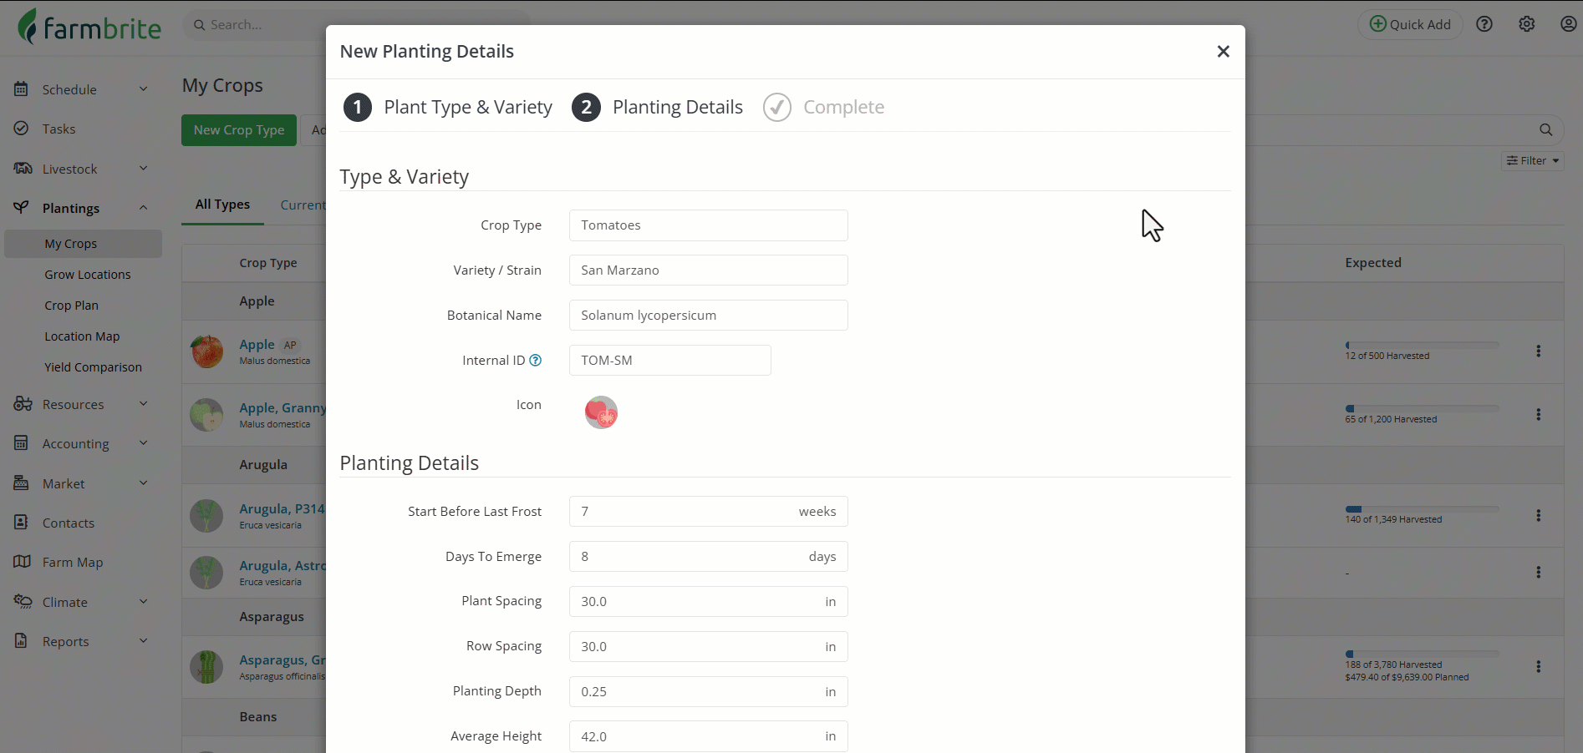Expand the Market menu chevron
Viewport: 1583px width, 753px height.
[x=144, y=483]
